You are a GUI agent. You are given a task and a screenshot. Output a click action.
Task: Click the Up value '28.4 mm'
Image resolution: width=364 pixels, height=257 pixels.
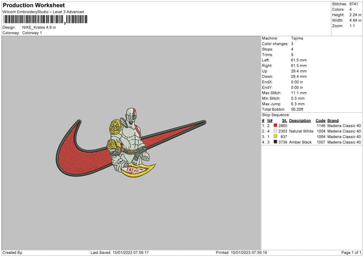(298, 71)
